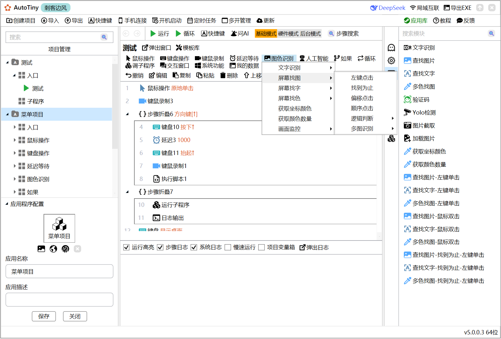Image resolution: width=501 pixels, height=339 pixels.
Task: Click the ghost icon in side strip
Action: pos(391,48)
